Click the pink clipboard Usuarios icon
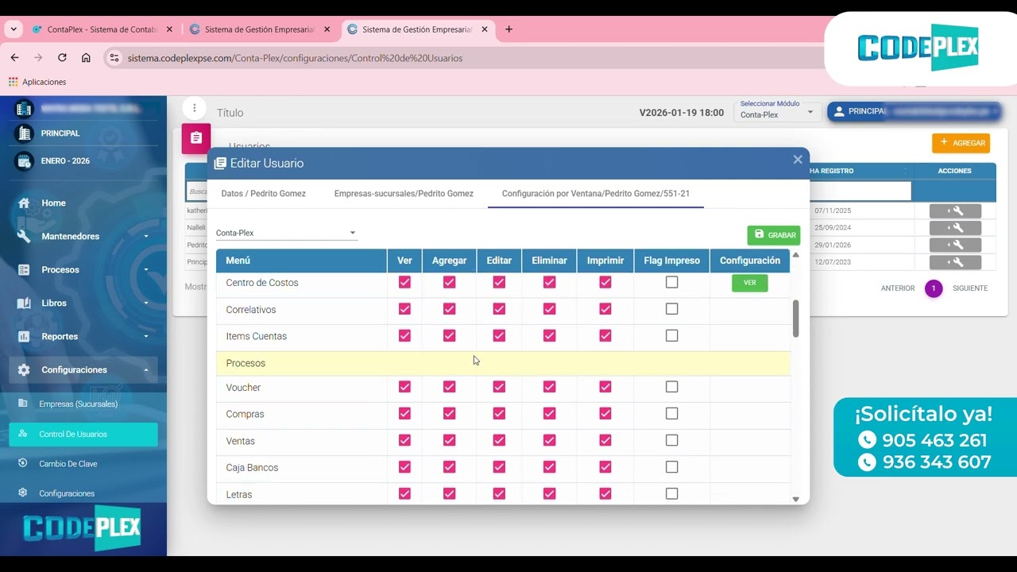 pos(196,138)
